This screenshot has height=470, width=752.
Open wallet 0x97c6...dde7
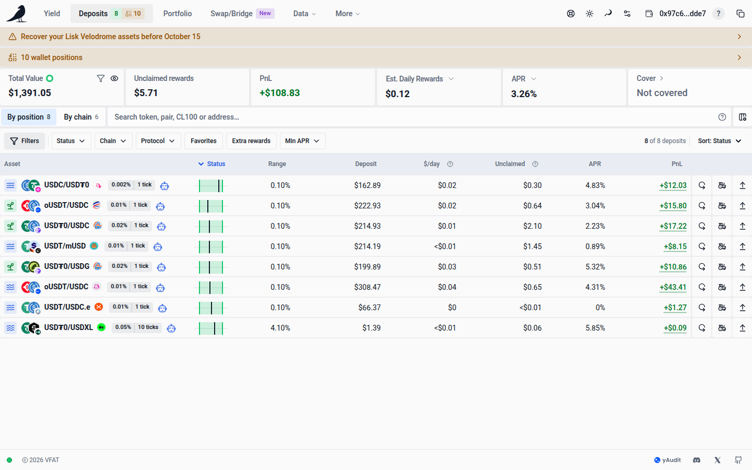pos(676,14)
